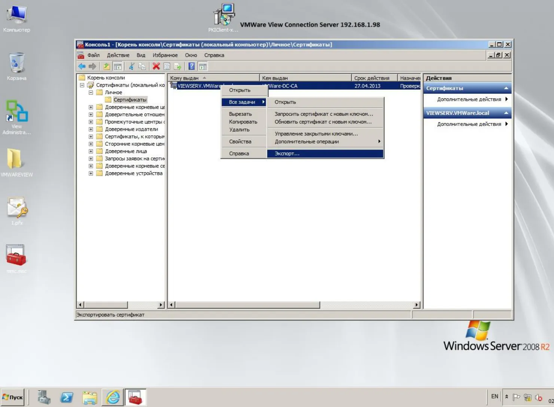The height and width of the screenshot is (407, 554).
Task: Go up one level with the folder icon
Action: click(107, 67)
